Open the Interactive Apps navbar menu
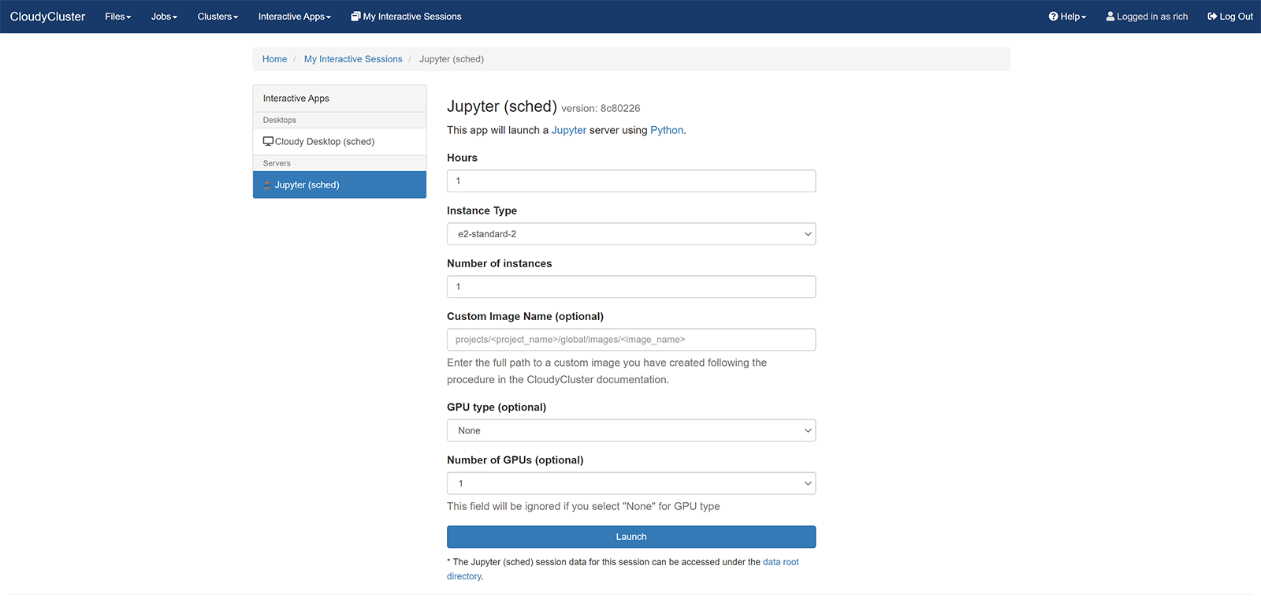The height and width of the screenshot is (603, 1261). pos(294,17)
